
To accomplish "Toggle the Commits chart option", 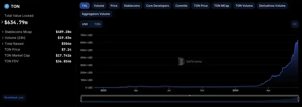I will coord(181,6).
